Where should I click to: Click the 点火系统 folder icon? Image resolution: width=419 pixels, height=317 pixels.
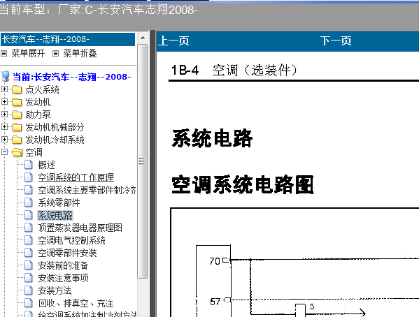click(x=17, y=89)
